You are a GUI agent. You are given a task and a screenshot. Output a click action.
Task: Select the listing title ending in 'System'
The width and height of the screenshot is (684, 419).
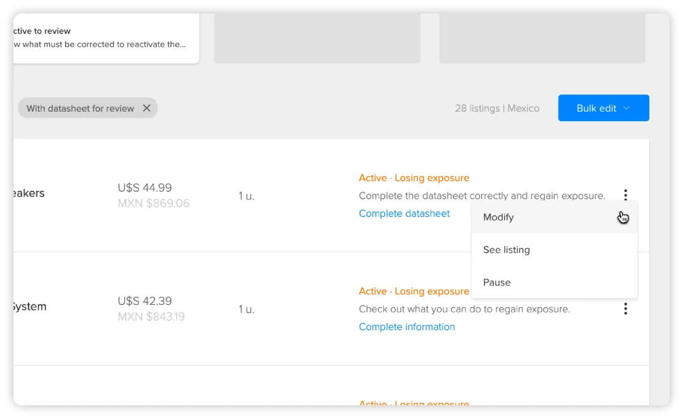pyautogui.click(x=28, y=307)
